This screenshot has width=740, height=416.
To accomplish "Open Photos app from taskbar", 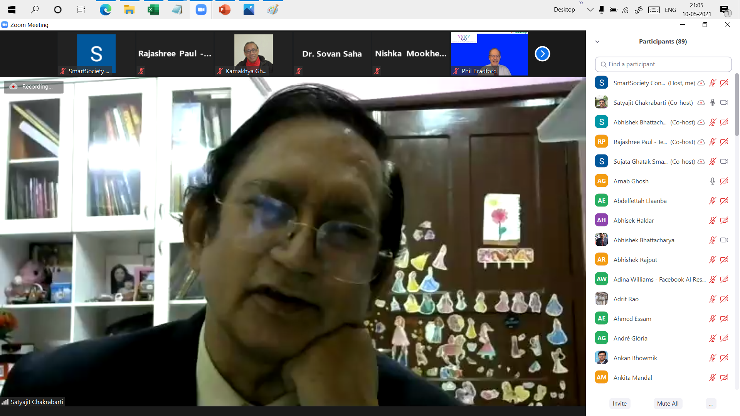I will click(x=249, y=10).
